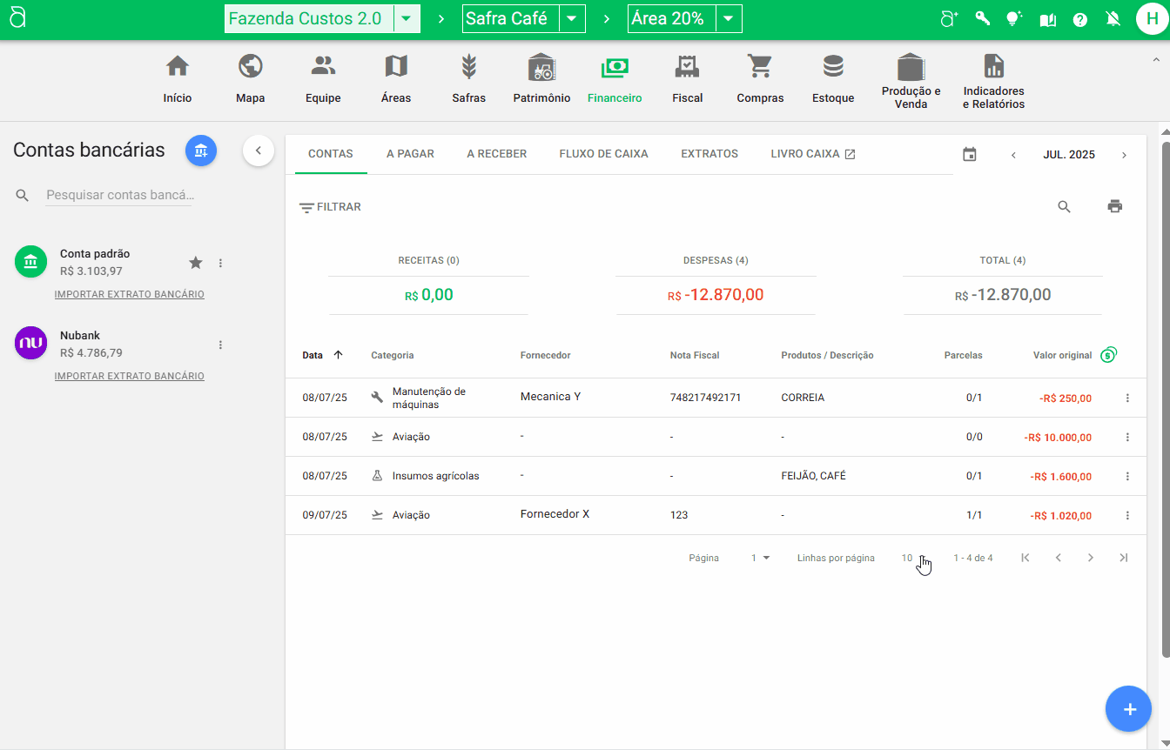The height and width of the screenshot is (750, 1170).
Task: Open the help question mark icon
Action: click(x=1079, y=19)
